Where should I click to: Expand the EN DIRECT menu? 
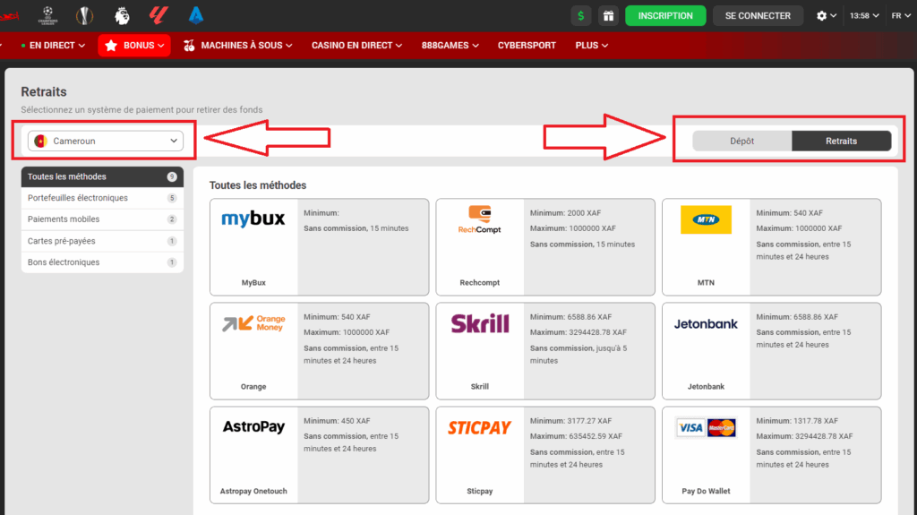(53, 45)
